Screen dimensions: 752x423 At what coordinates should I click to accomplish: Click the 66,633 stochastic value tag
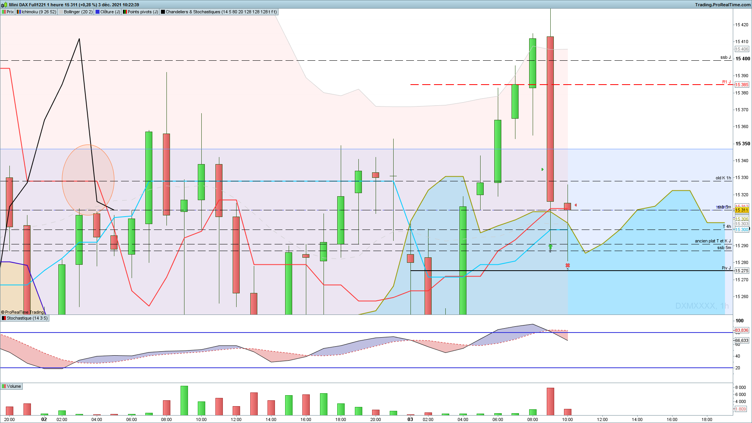[x=741, y=341]
